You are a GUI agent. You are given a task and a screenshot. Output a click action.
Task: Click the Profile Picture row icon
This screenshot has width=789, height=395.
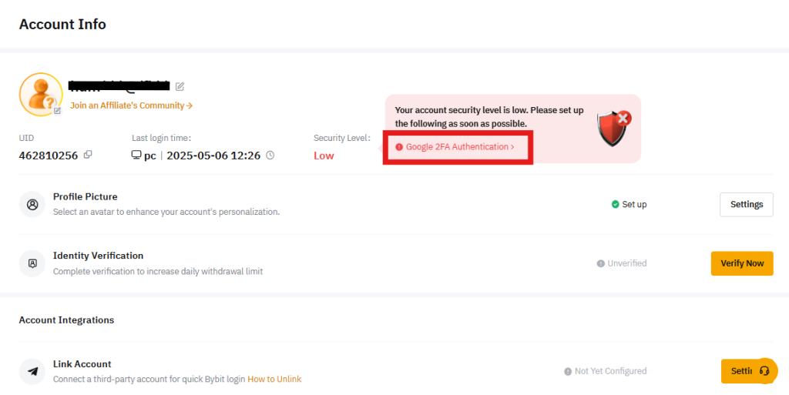pos(32,205)
